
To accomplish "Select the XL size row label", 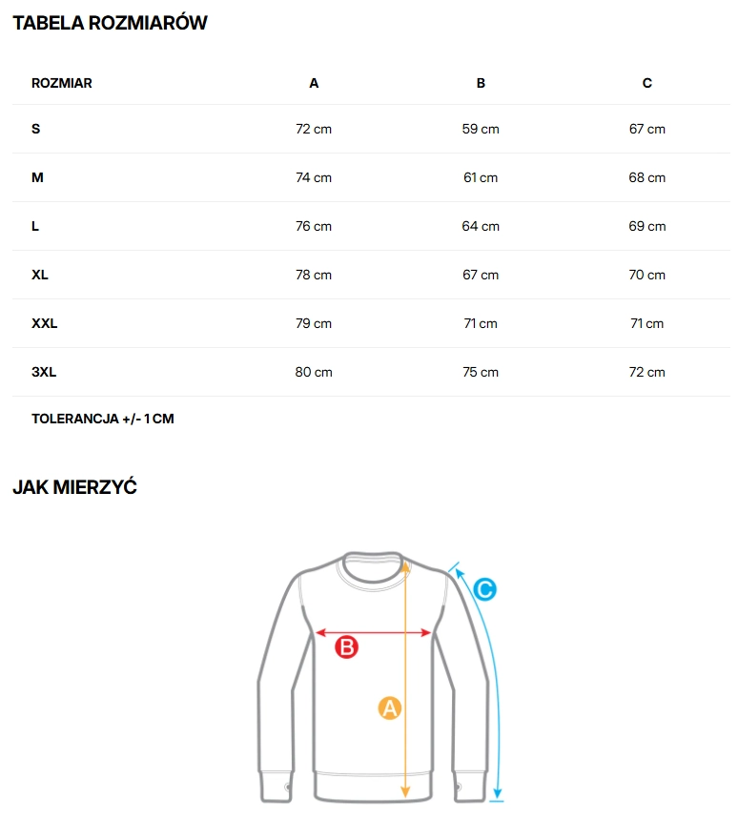I will (40, 275).
